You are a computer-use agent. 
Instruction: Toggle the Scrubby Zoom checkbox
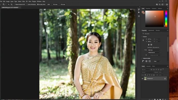click(x=38, y=4)
